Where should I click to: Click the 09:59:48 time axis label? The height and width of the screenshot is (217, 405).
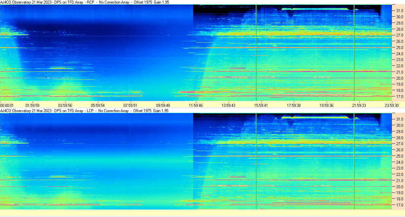tap(163, 105)
